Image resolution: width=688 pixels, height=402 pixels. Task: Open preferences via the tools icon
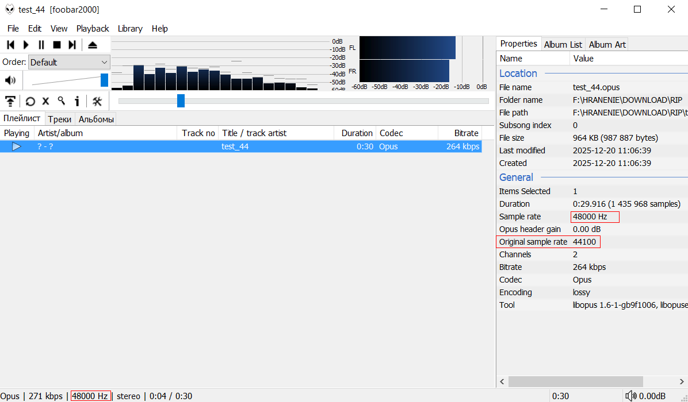97,101
